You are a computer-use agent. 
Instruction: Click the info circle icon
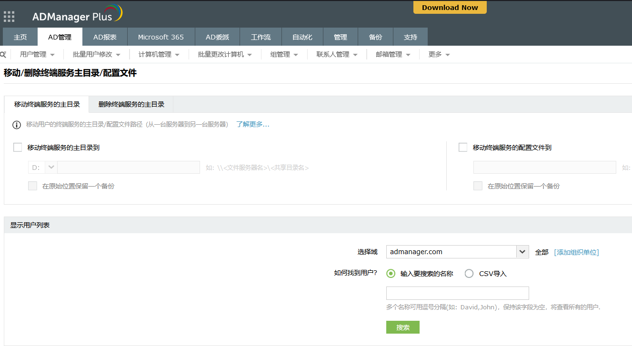coord(17,125)
